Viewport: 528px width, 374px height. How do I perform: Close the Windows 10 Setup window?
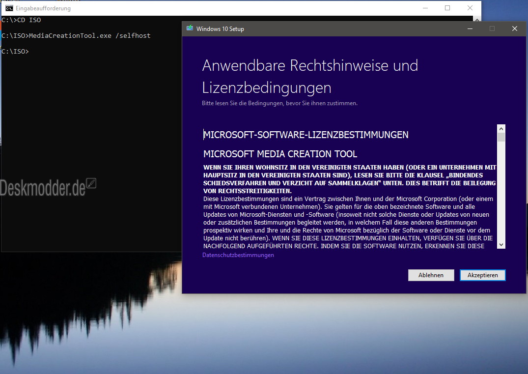pyautogui.click(x=515, y=29)
